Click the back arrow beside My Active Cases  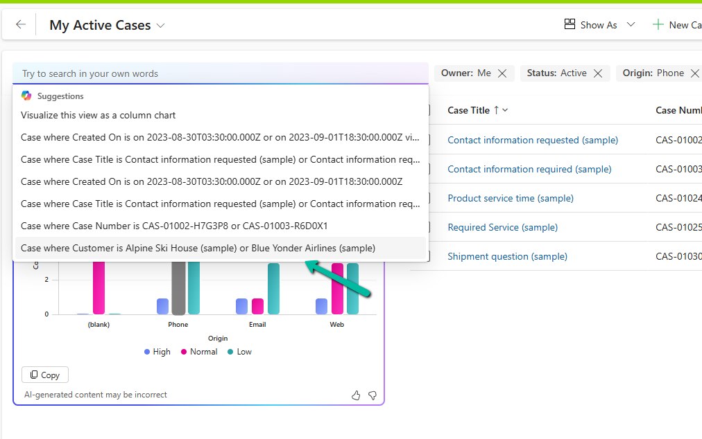[20, 24]
